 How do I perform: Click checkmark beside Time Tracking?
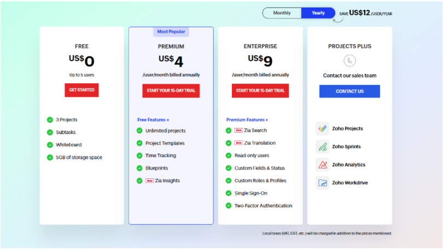139,156
